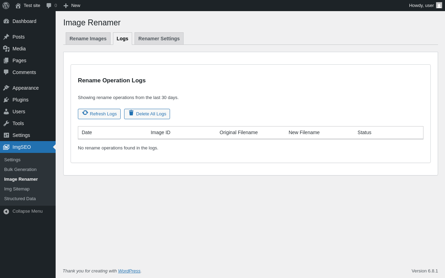Open Bulk Generation submenu
This screenshot has height=278, width=445.
click(20, 170)
